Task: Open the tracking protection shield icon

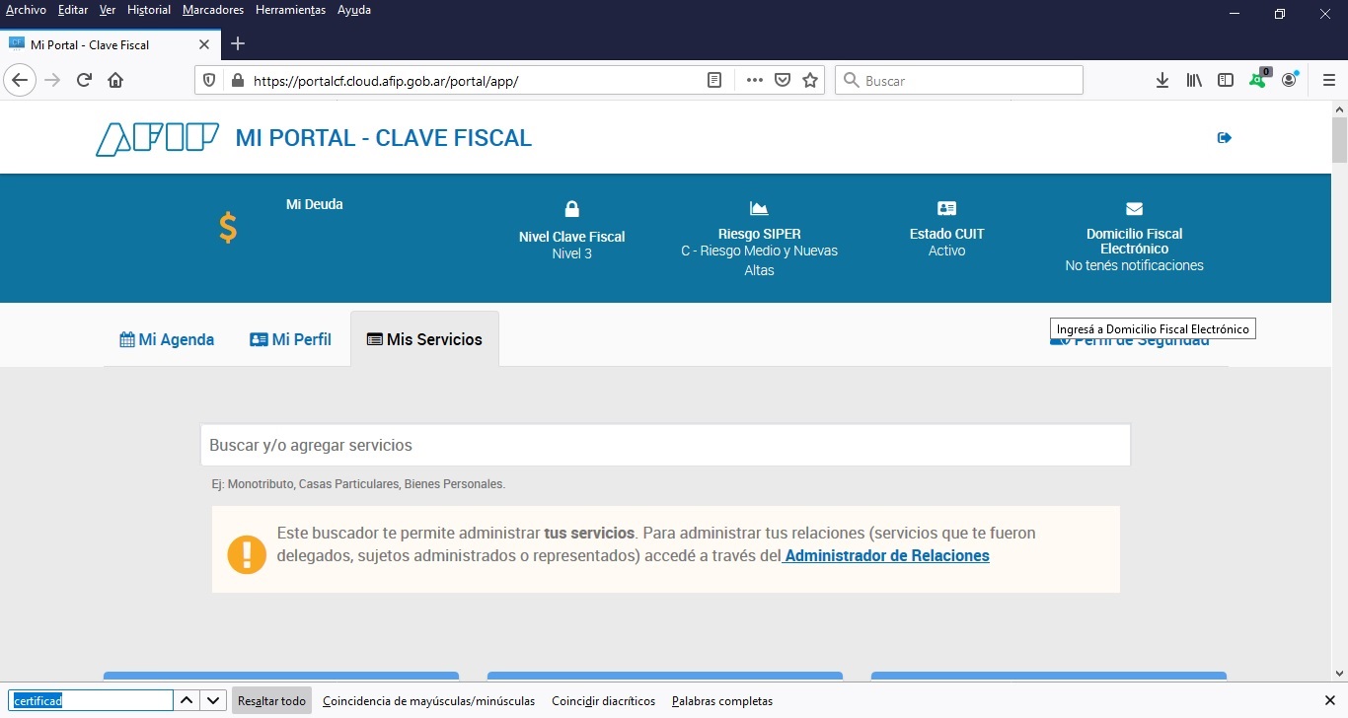Action: 209,81
